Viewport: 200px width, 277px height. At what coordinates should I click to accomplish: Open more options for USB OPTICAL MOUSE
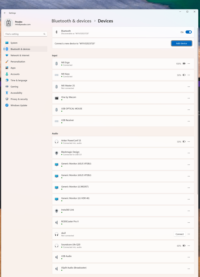point(189,110)
